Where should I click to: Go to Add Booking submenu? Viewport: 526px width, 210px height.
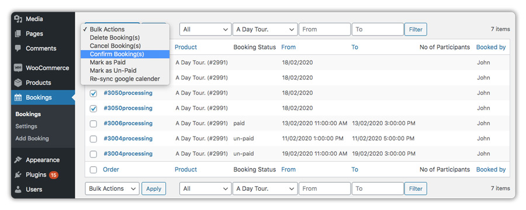pyautogui.click(x=32, y=138)
